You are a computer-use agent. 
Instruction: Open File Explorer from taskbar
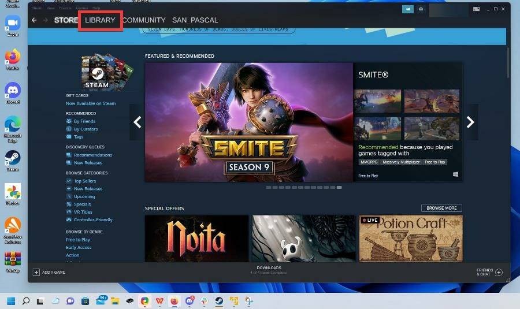[x=115, y=301]
